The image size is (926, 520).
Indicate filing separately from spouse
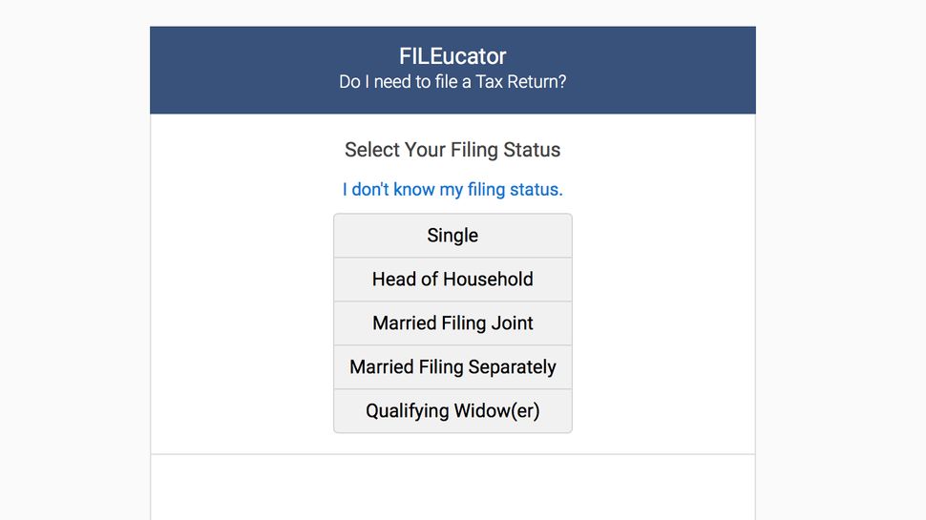452,367
